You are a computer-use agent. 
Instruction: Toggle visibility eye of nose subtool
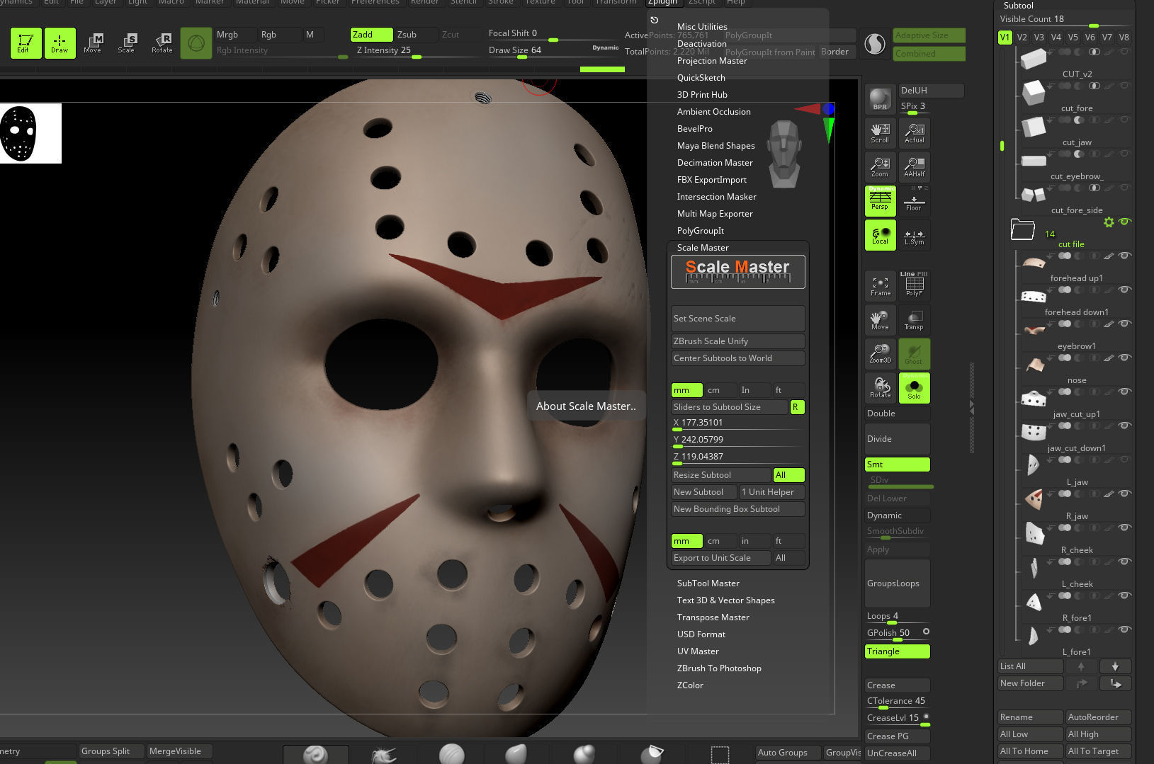[1124, 358]
